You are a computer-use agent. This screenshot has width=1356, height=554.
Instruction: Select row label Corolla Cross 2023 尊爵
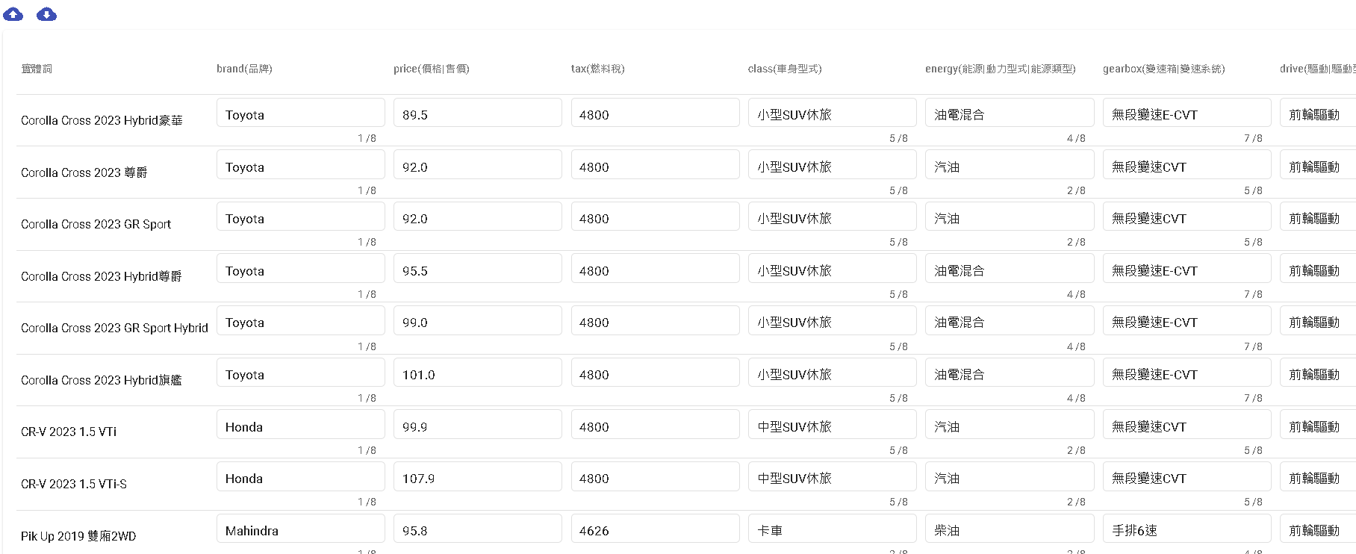[84, 172]
